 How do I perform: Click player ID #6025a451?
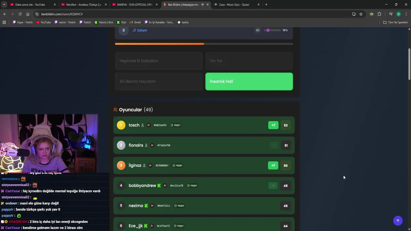[160, 125]
